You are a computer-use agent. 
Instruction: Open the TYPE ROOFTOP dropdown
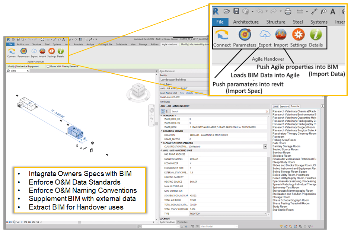click(x=265, y=214)
